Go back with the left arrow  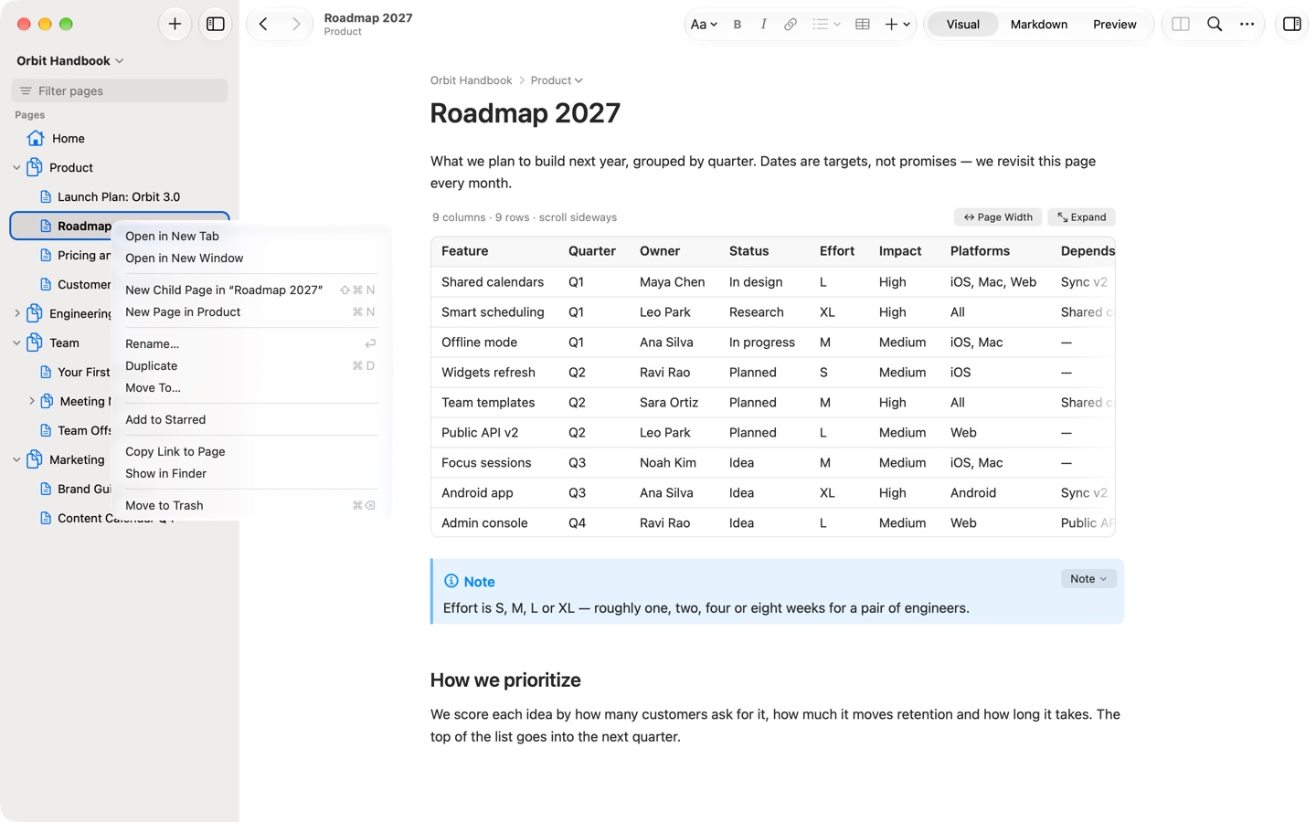click(263, 24)
